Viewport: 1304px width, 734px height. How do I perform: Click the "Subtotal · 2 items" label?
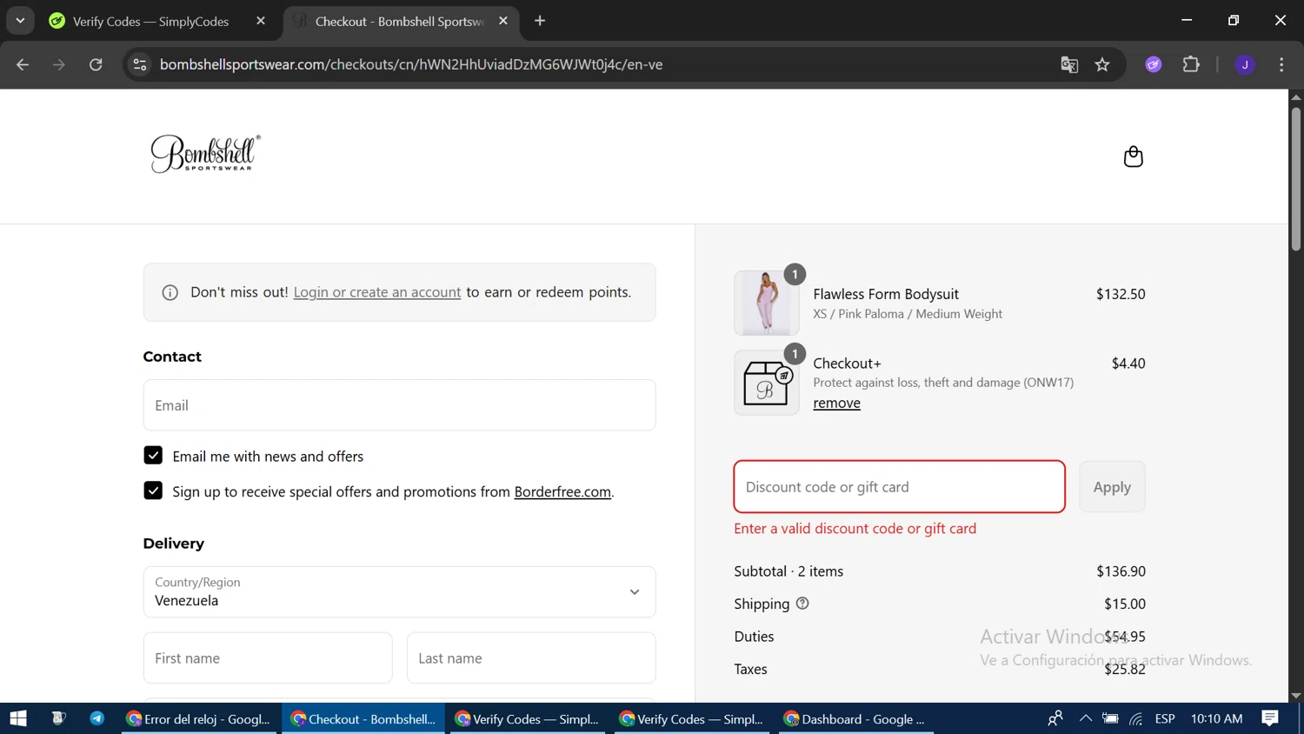788,571
